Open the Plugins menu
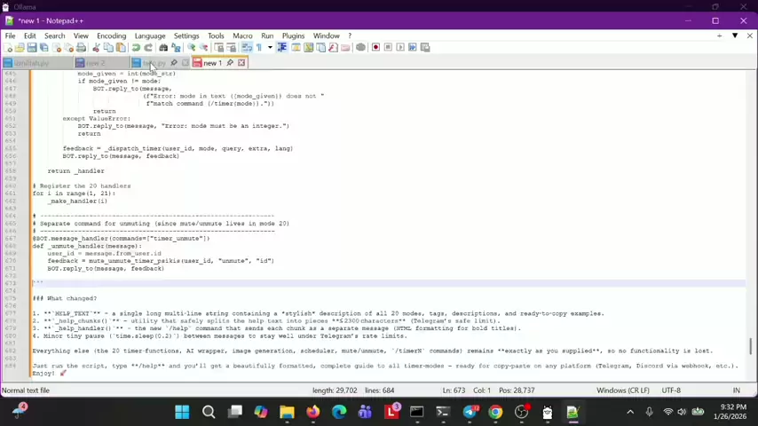This screenshot has height=426, width=758. coord(293,35)
